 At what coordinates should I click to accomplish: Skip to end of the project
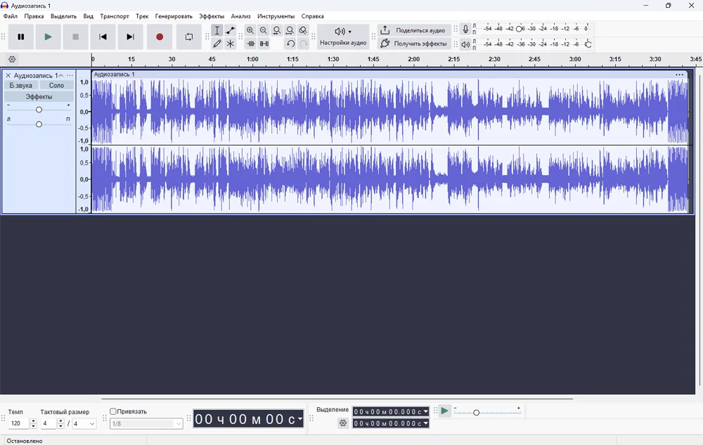tap(130, 37)
